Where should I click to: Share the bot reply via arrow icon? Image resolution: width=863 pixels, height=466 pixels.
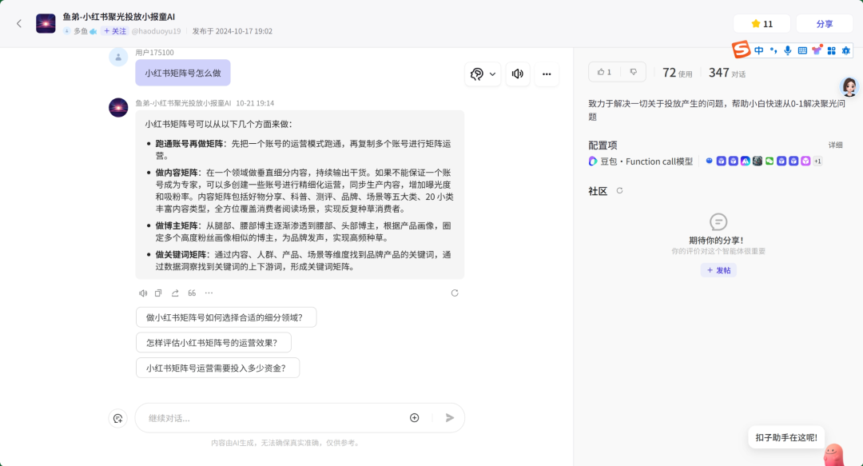[175, 293]
